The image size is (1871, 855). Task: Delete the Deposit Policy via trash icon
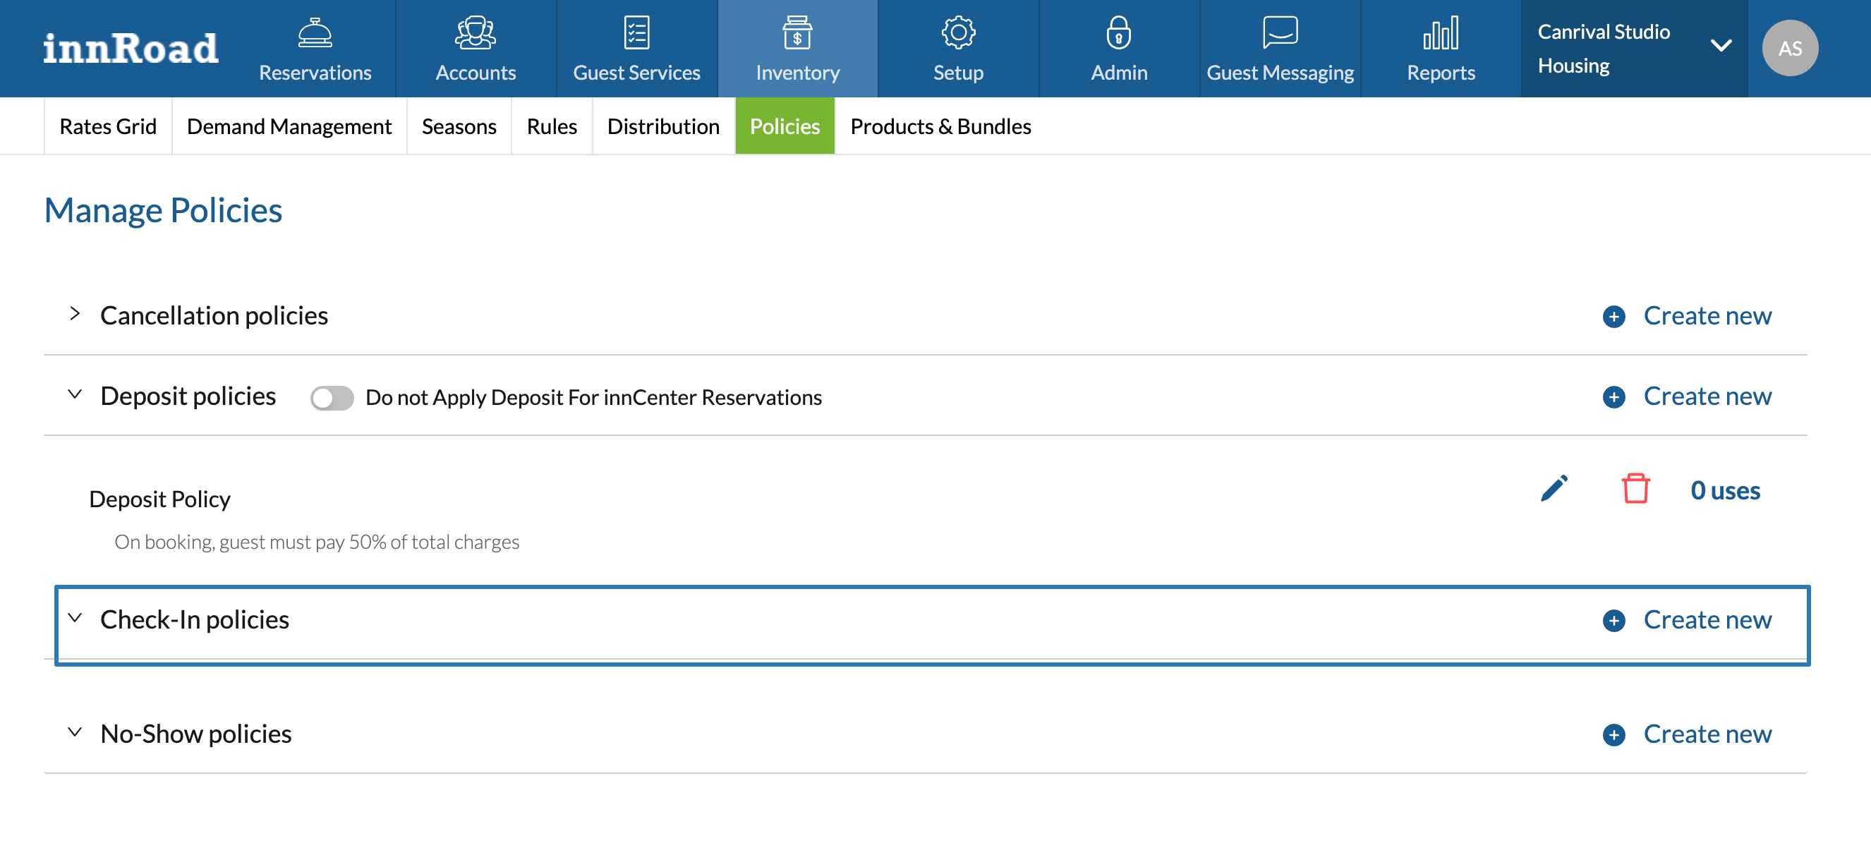[1635, 489]
